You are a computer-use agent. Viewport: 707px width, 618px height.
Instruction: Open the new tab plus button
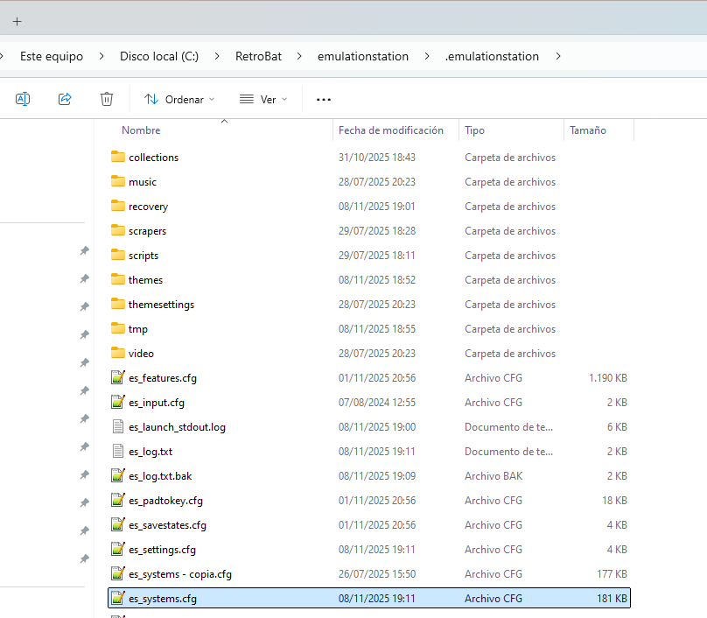(x=17, y=21)
